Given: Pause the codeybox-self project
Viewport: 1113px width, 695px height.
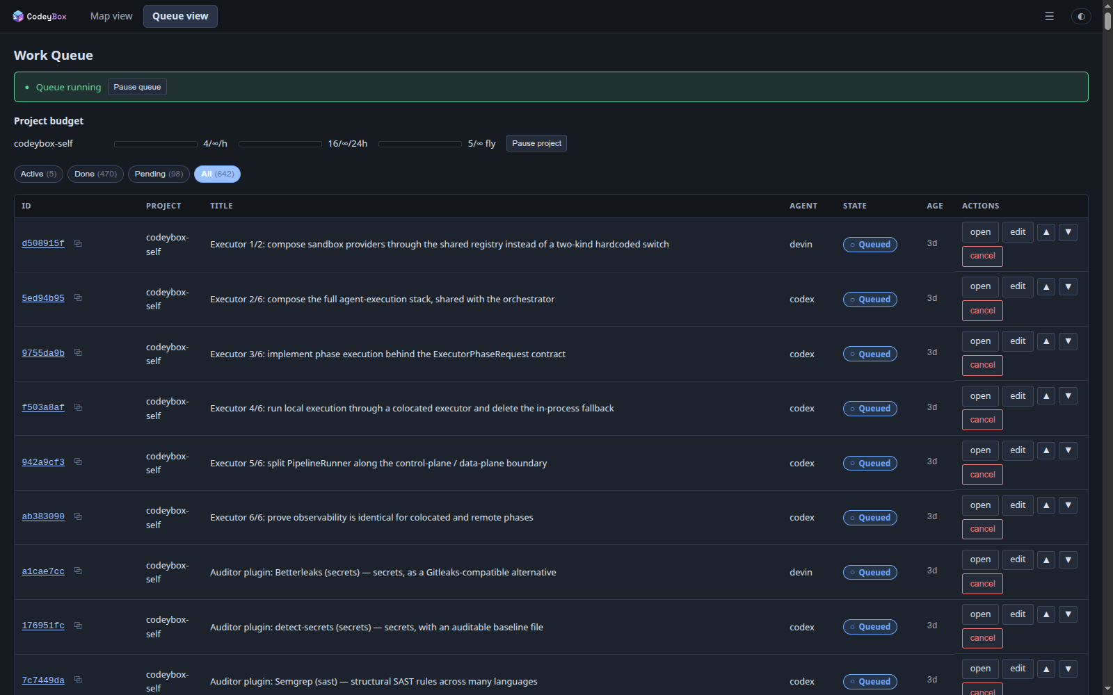Looking at the screenshot, I should (536, 143).
